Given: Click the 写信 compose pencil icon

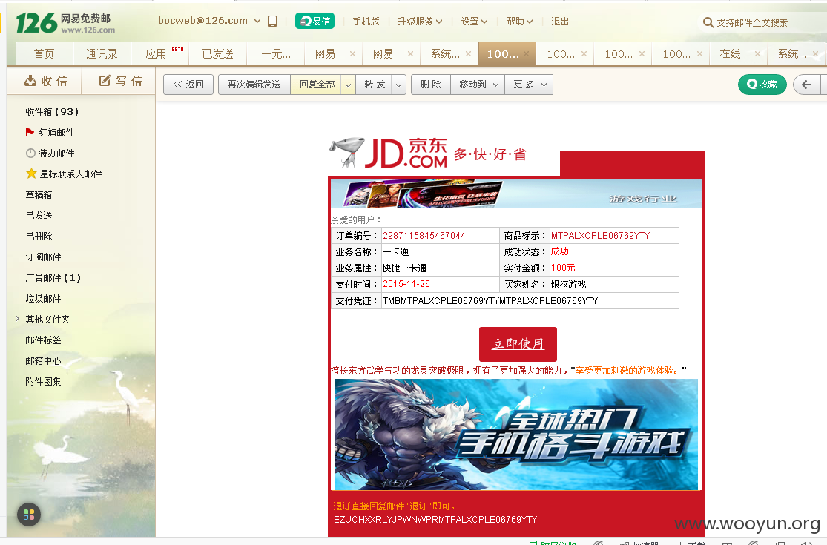Looking at the screenshot, I should pos(105,81).
